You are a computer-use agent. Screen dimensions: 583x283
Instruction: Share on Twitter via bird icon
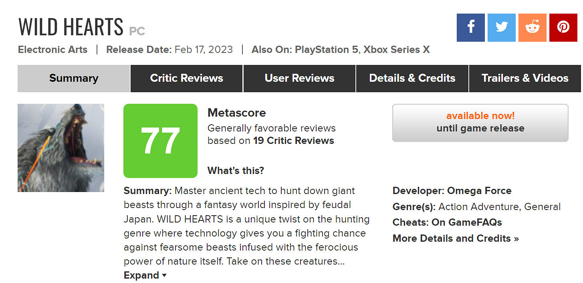pyautogui.click(x=501, y=28)
